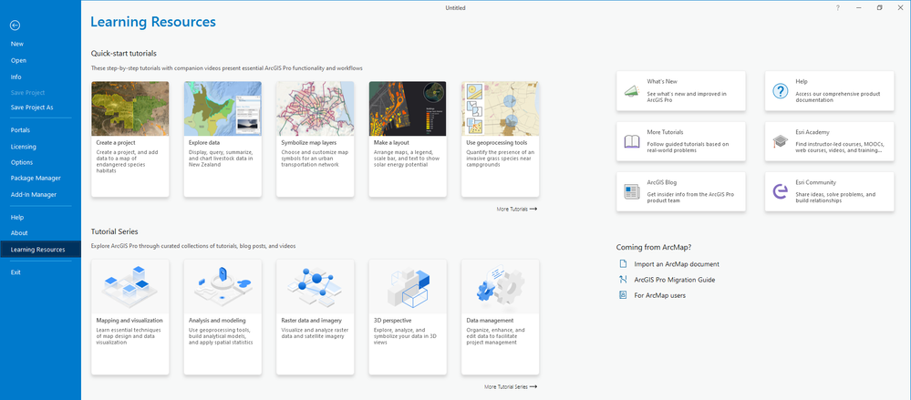
Task: Click the For ArcMap users link
Action: coord(660,295)
